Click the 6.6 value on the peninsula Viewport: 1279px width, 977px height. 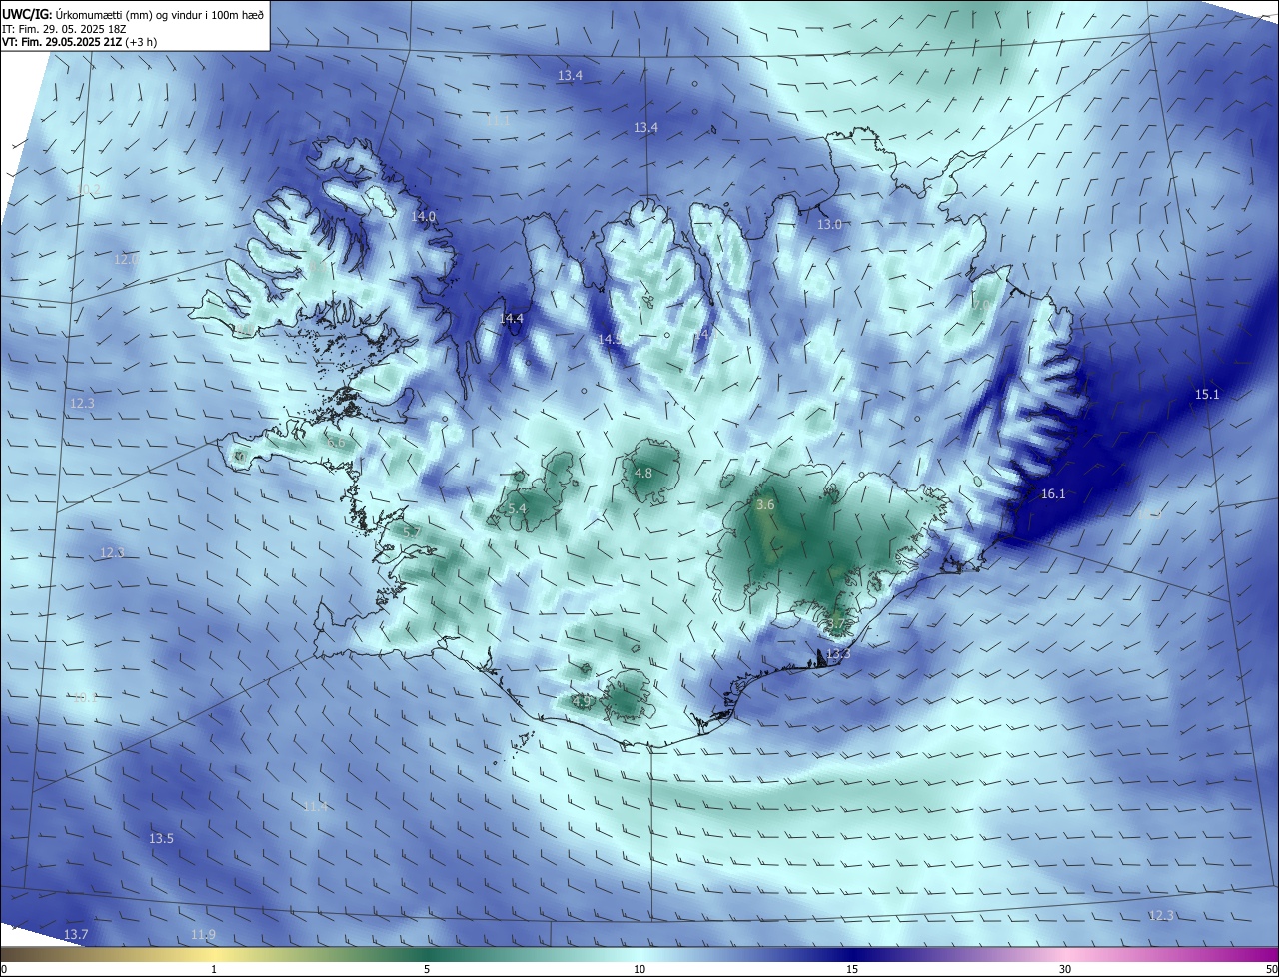pyautogui.click(x=336, y=442)
